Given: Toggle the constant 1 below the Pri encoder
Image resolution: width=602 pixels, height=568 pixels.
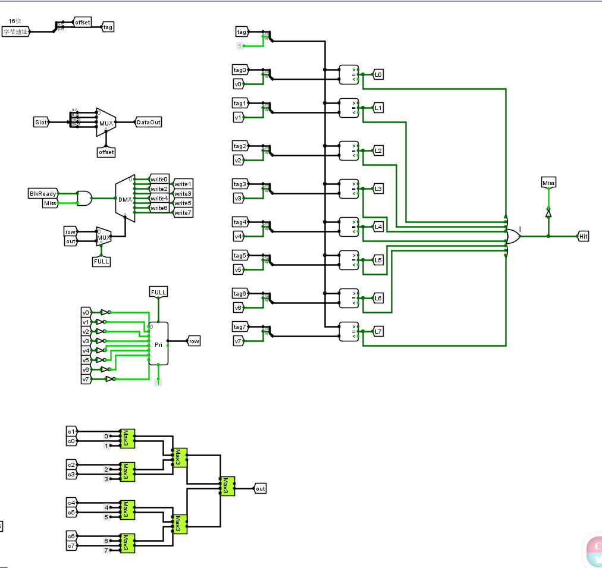Looking at the screenshot, I should 158,382.
